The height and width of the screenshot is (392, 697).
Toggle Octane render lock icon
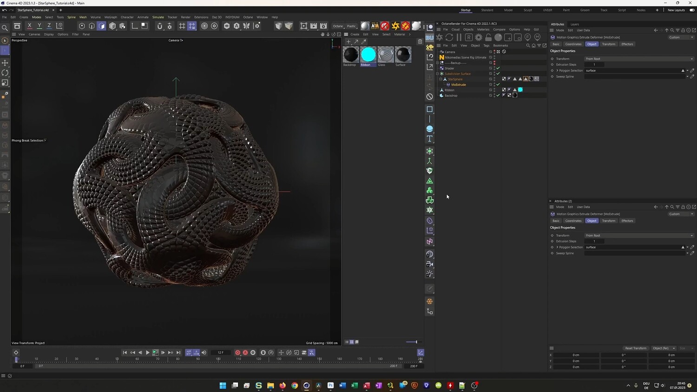click(x=488, y=37)
